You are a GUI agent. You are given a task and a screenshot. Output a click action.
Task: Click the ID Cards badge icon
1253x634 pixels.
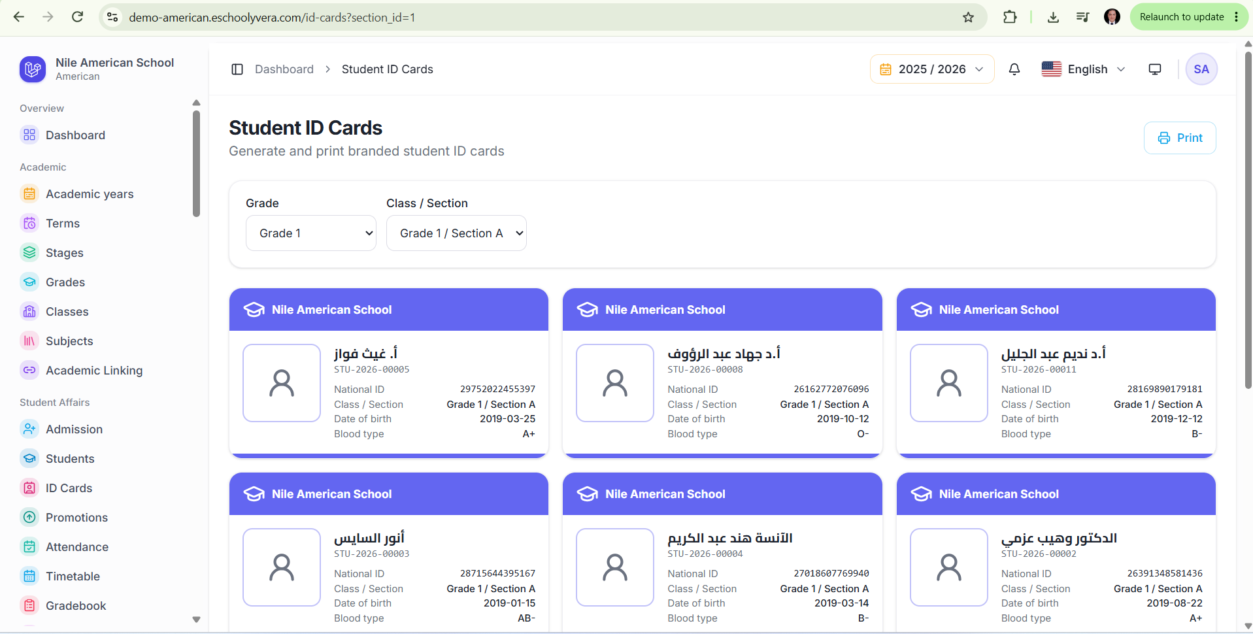tap(29, 488)
